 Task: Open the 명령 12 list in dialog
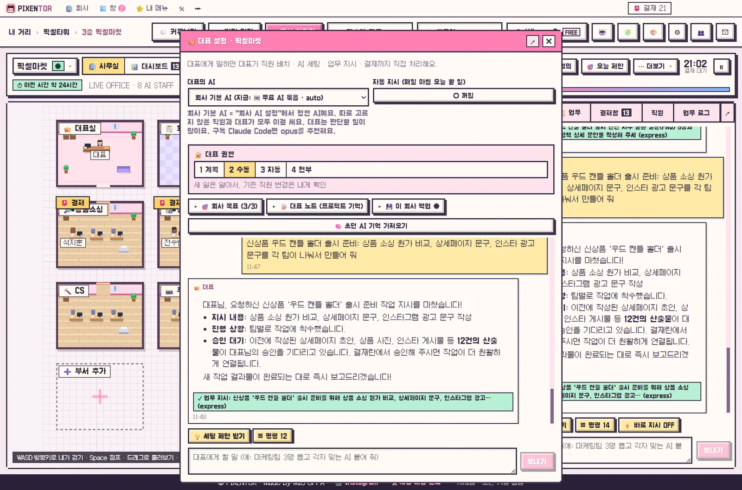point(273,436)
